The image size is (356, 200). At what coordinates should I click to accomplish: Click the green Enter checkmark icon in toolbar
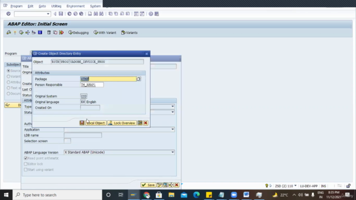8,14
